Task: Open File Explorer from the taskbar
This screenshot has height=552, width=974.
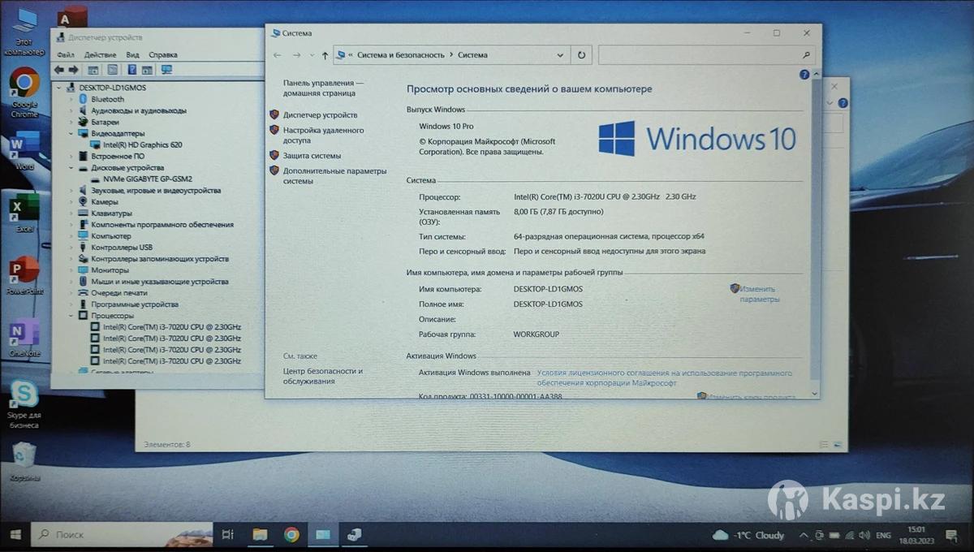Action: click(260, 534)
